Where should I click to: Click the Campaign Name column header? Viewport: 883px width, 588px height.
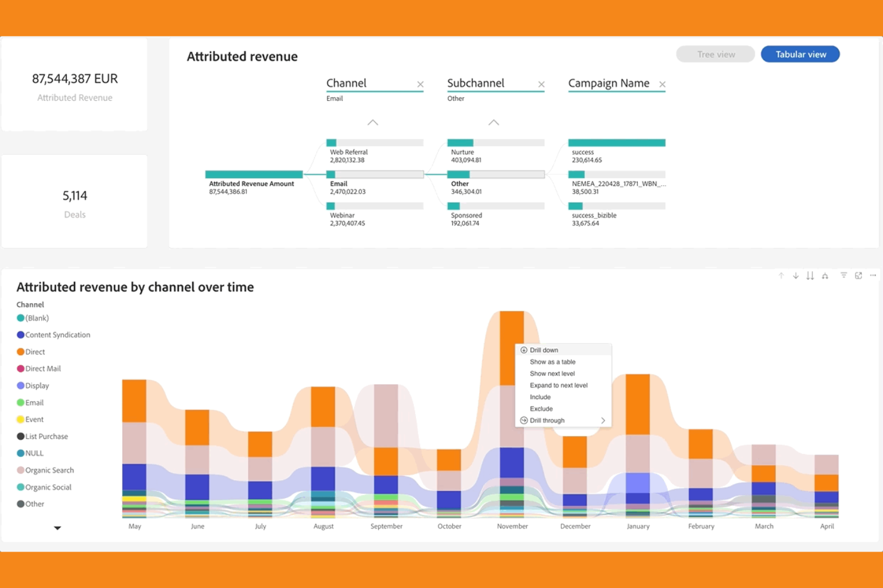[x=609, y=83]
